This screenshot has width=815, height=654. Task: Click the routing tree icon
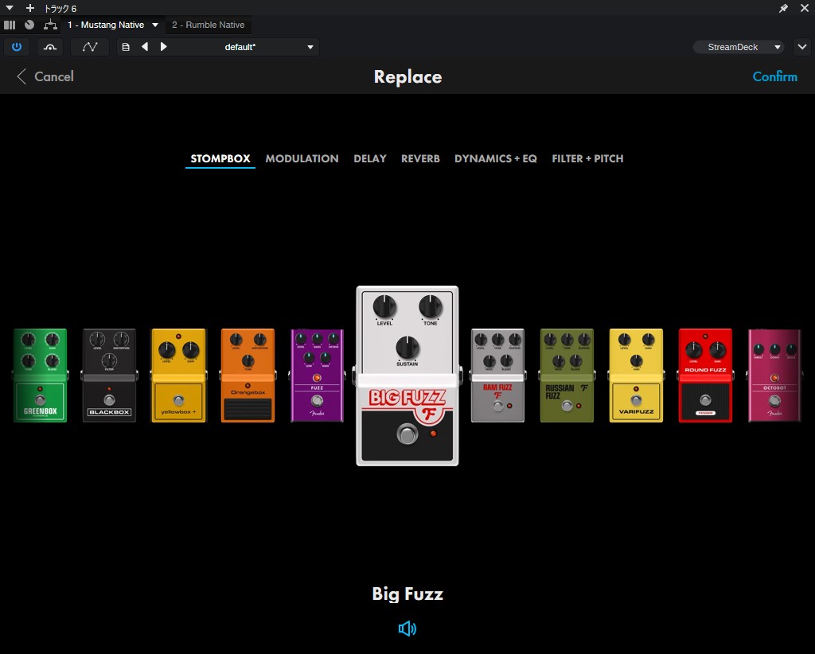[50, 25]
